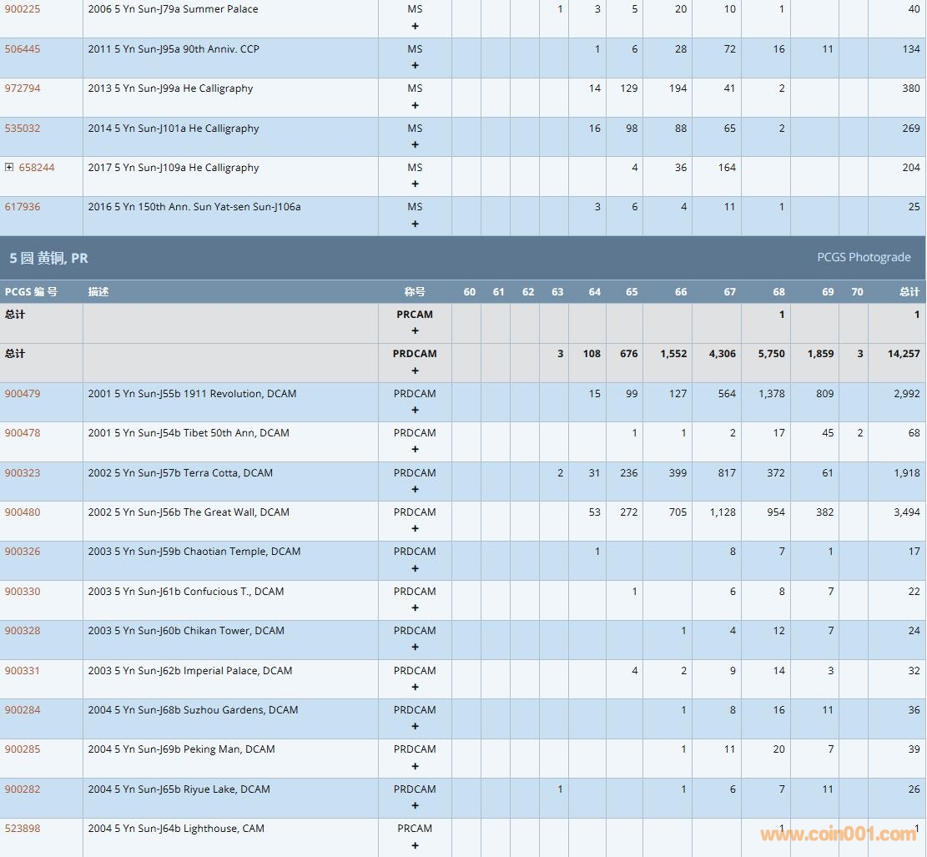Click the 描述 column header

98,291
